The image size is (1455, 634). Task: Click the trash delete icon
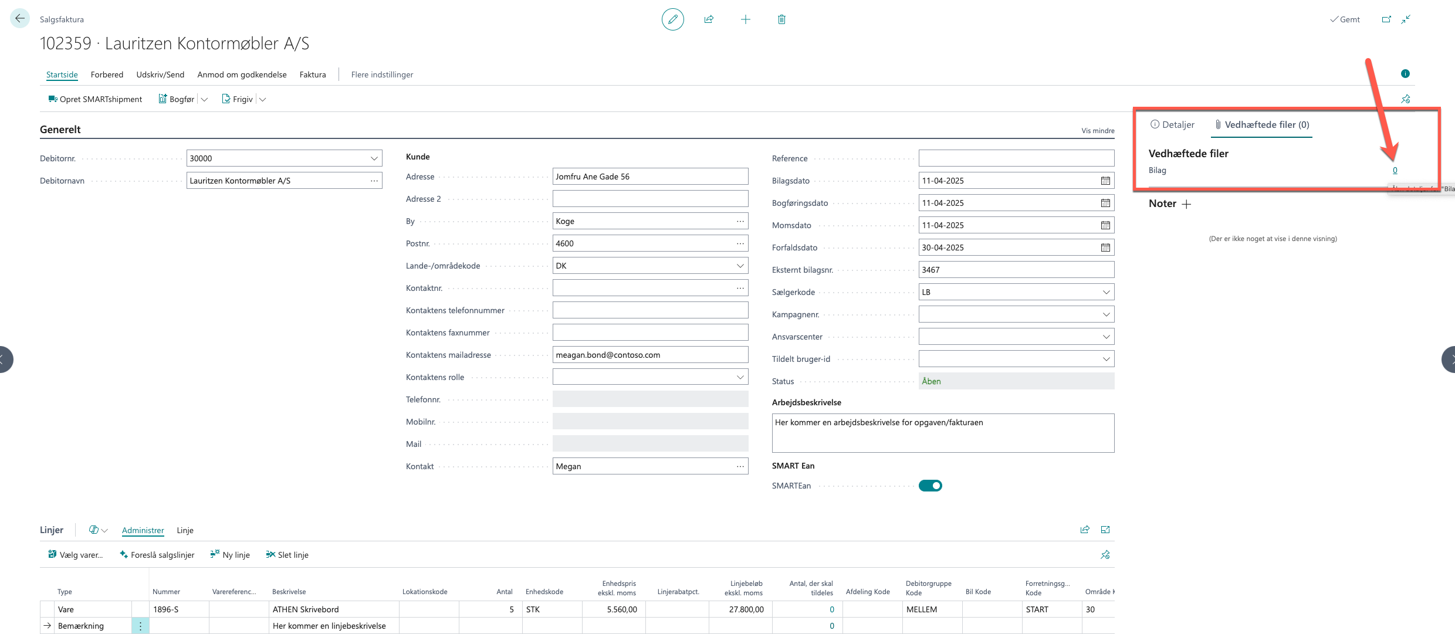pos(781,19)
